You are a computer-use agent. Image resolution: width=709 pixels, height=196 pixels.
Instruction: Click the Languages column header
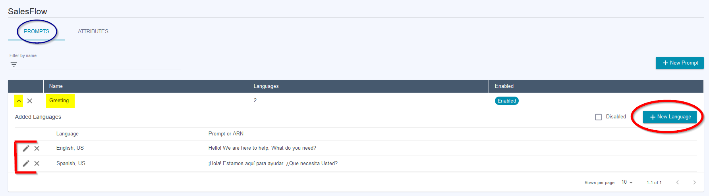pyautogui.click(x=266, y=86)
